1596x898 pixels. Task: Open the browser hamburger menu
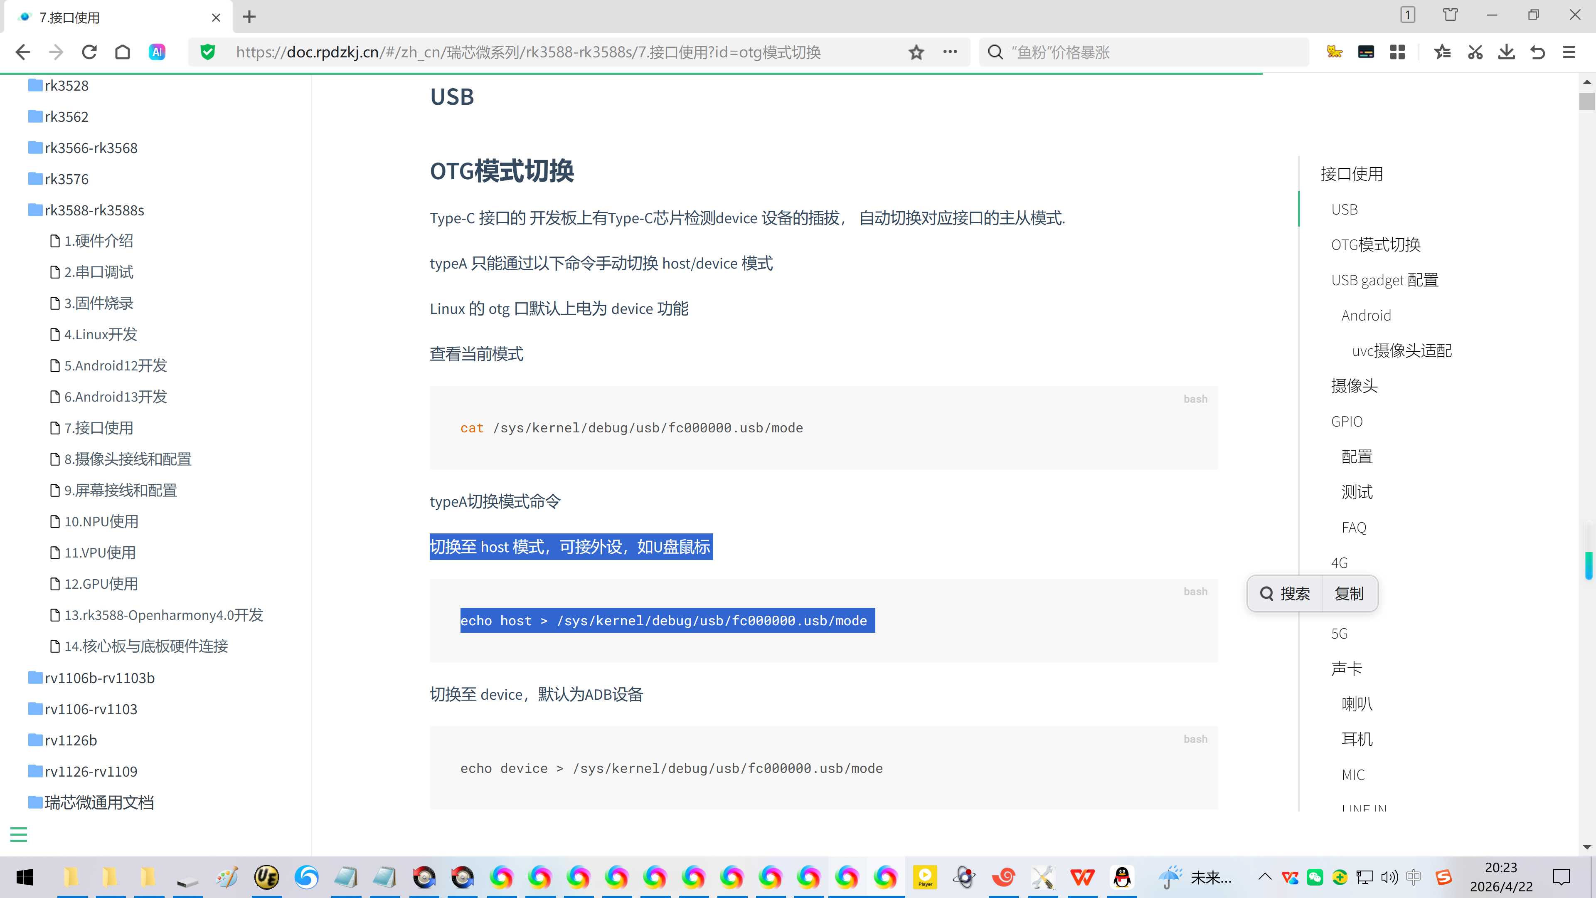point(1569,52)
